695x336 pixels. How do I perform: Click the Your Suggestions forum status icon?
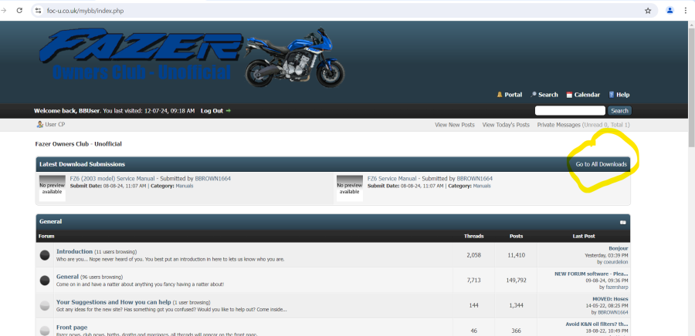(45, 305)
